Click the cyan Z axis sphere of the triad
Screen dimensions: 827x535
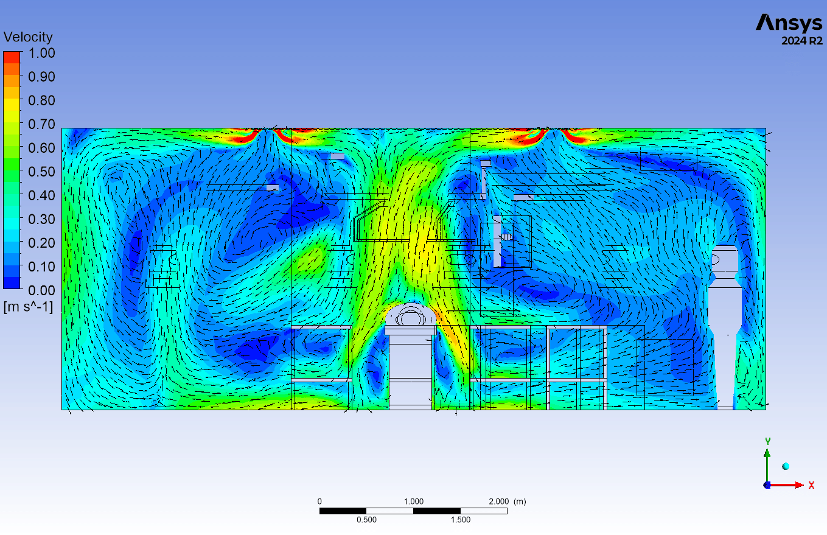click(x=786, y=466)
